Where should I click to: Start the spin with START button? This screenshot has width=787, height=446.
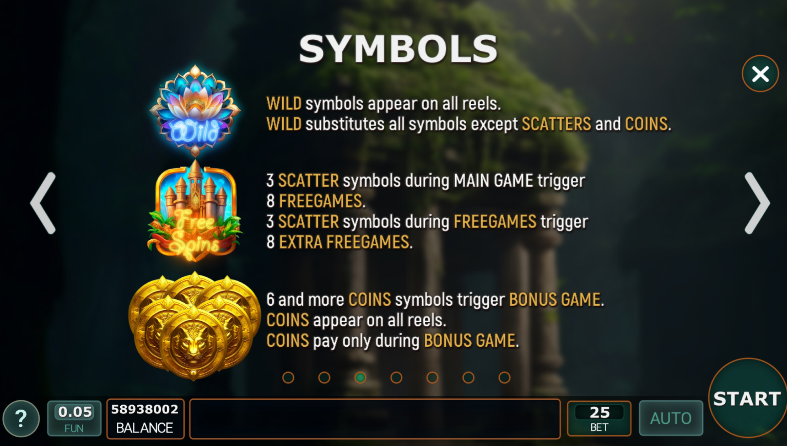click(748, 398)
